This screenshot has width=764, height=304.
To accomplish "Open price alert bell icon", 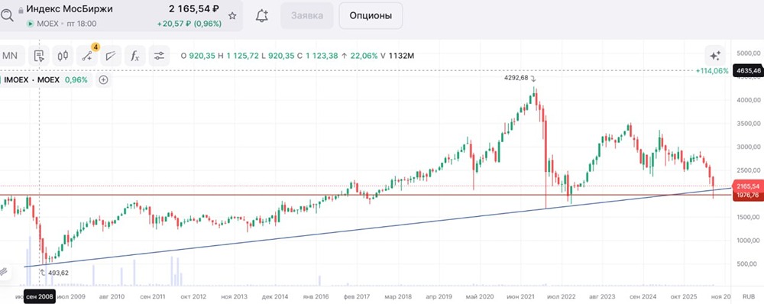I will point(261,15).
